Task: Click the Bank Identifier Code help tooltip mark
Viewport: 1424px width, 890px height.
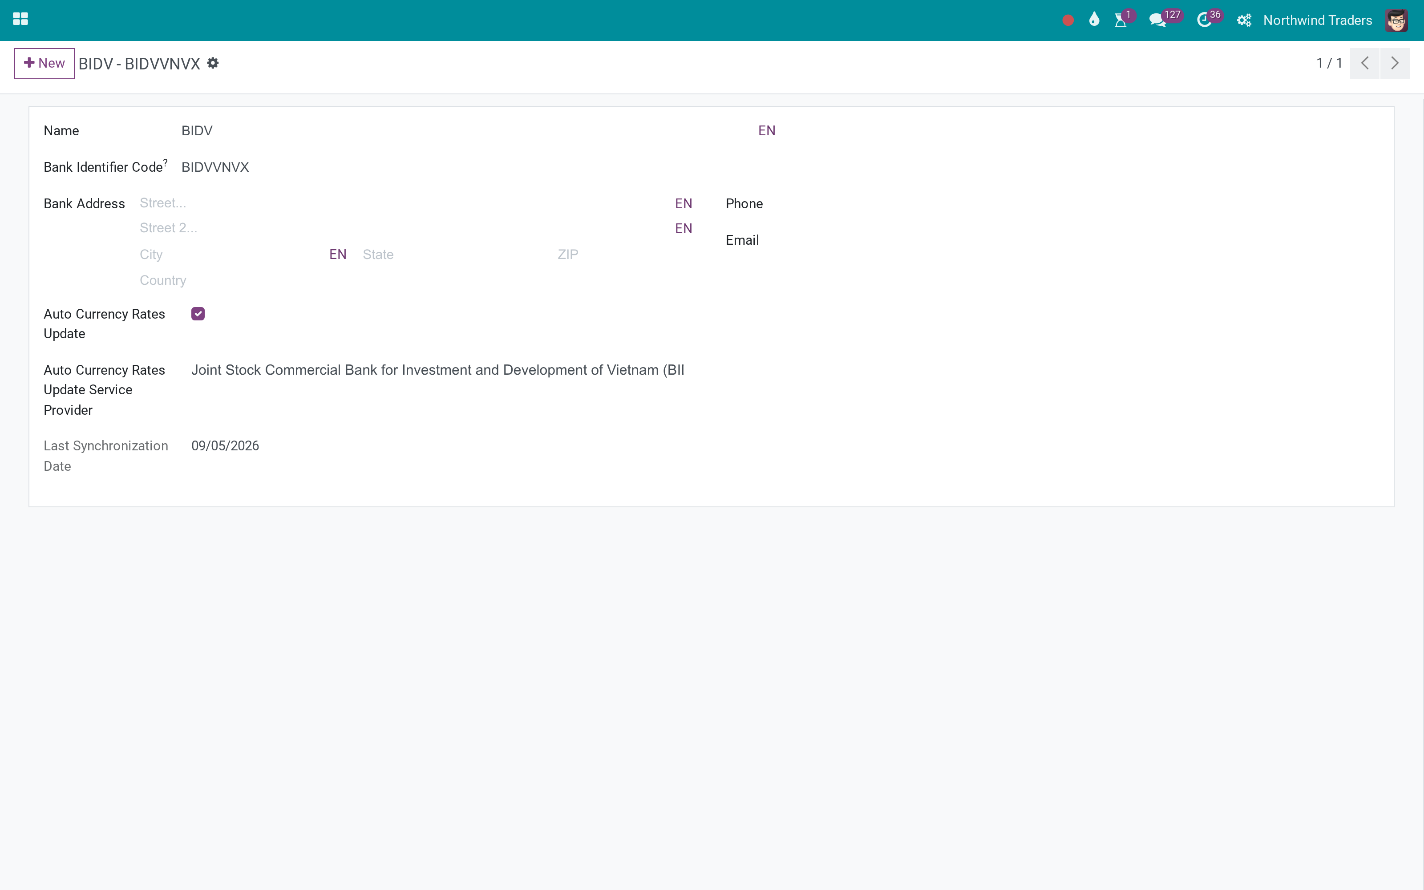Action: click(166, 162)
